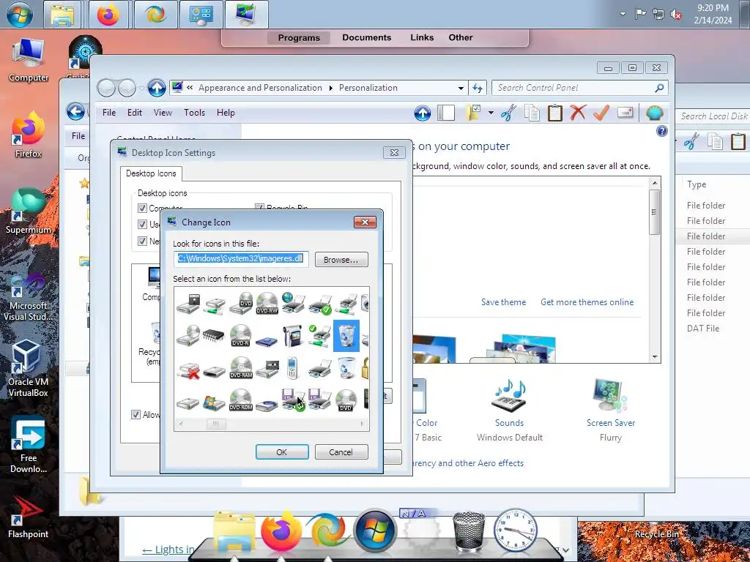Click the scissors Cut icon in Personalization toolbar
This screenshot has height=562, width=750.
pyautogui.click(x=508, y=113)
